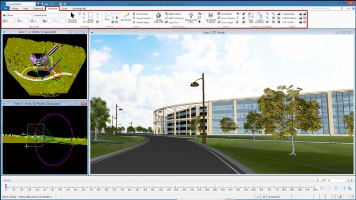This screenshot has height=200, width=356.
Task: Click the Define Actor Path tool
Action: (159, 18)
